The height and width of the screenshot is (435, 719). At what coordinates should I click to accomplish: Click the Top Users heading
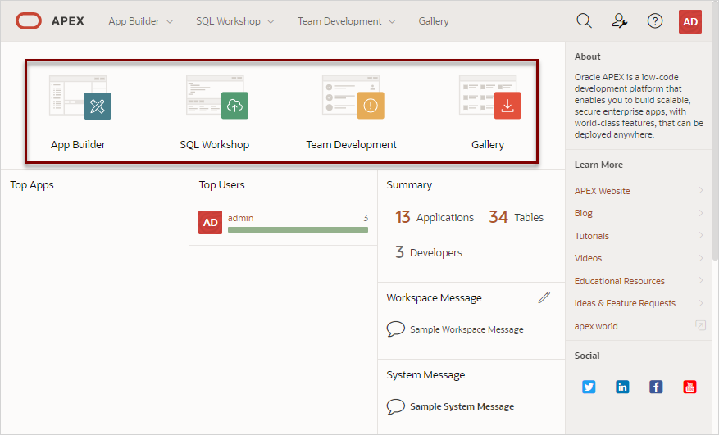pos(221,184)
